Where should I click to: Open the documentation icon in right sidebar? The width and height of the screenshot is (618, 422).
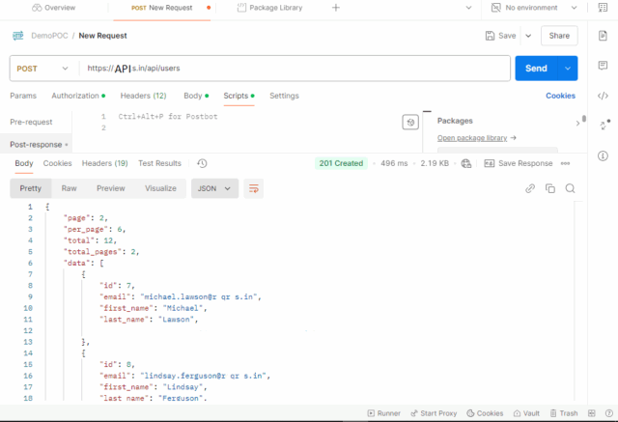pos(603,36)
